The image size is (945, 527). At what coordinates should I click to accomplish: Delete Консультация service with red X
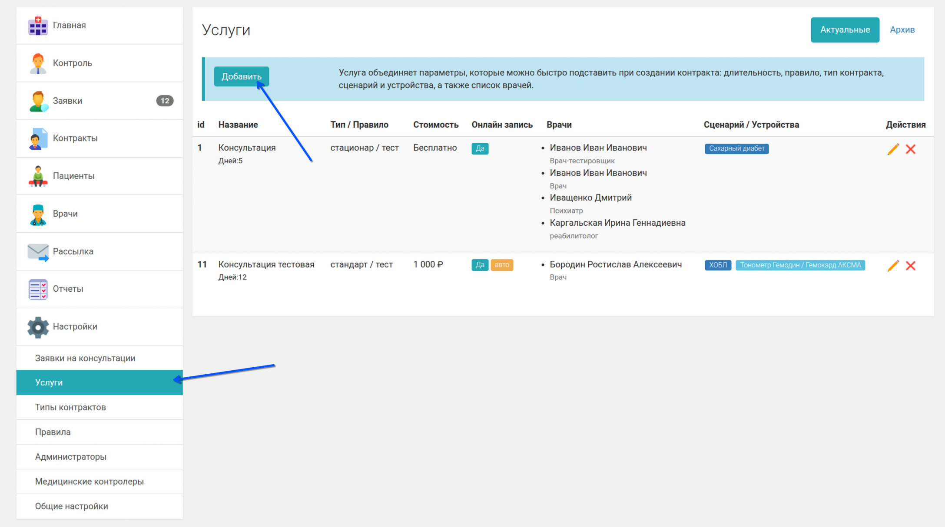coord(911,149)
